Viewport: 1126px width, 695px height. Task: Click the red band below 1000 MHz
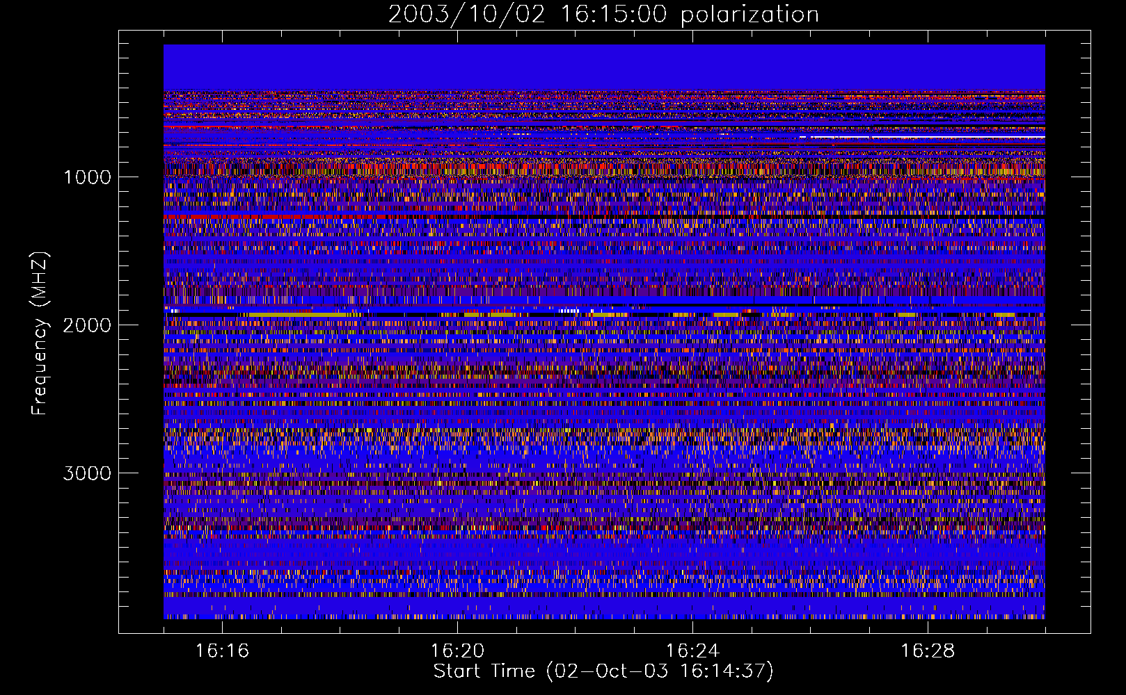285,217
